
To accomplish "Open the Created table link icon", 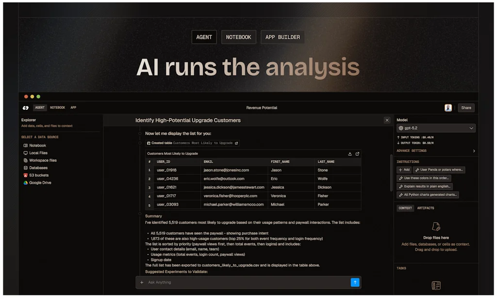I will pyautogui.click(x=236, y=143).
